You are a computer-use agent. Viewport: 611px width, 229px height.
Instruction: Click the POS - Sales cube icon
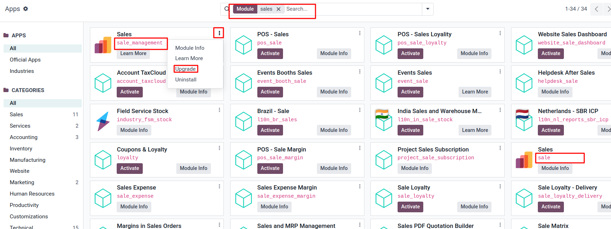[243, 45]
